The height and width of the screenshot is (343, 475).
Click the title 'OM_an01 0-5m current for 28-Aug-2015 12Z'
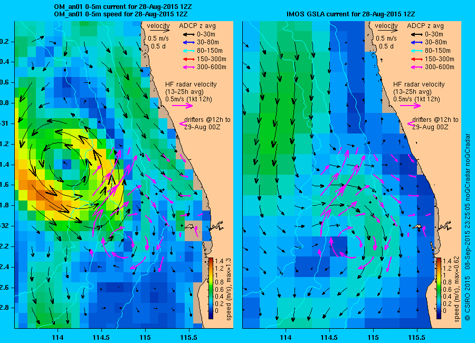point(122,7)
